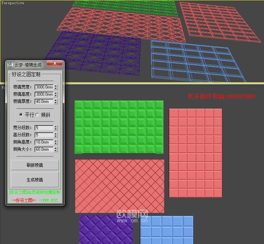264x244 pixels.
Task: Click the Perspective viewport label
Action: pos(13,3)
